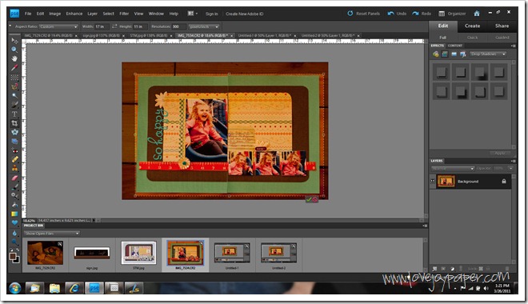Select the Rectangular Marquee tool
This screenshot has height=304, width=528.
[x=14, y=77]
